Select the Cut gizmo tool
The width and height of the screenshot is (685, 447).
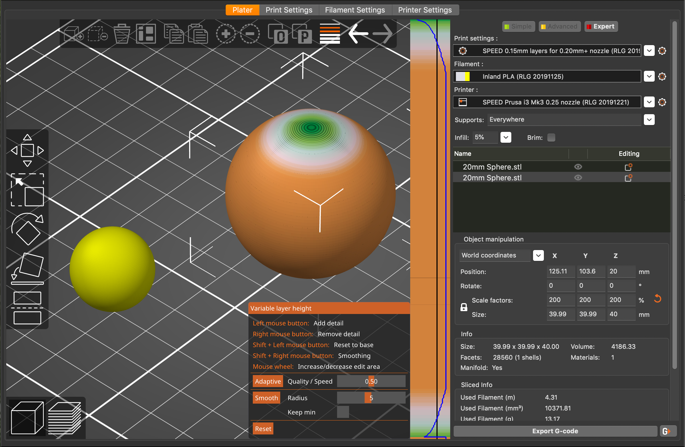(x=27, y=308)
